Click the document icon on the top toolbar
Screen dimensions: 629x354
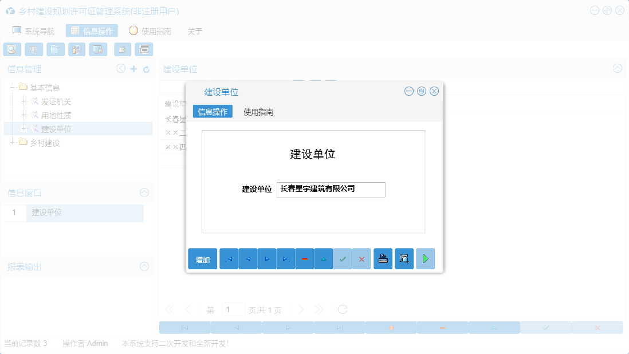coord(55,49)
